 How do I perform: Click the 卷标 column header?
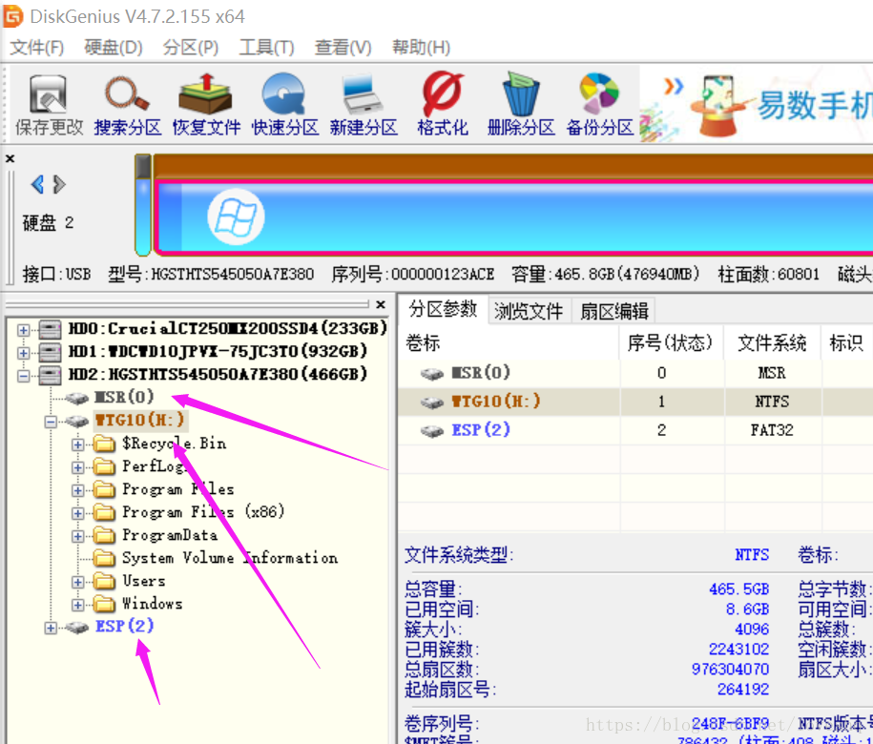click(x=509, y=342)
